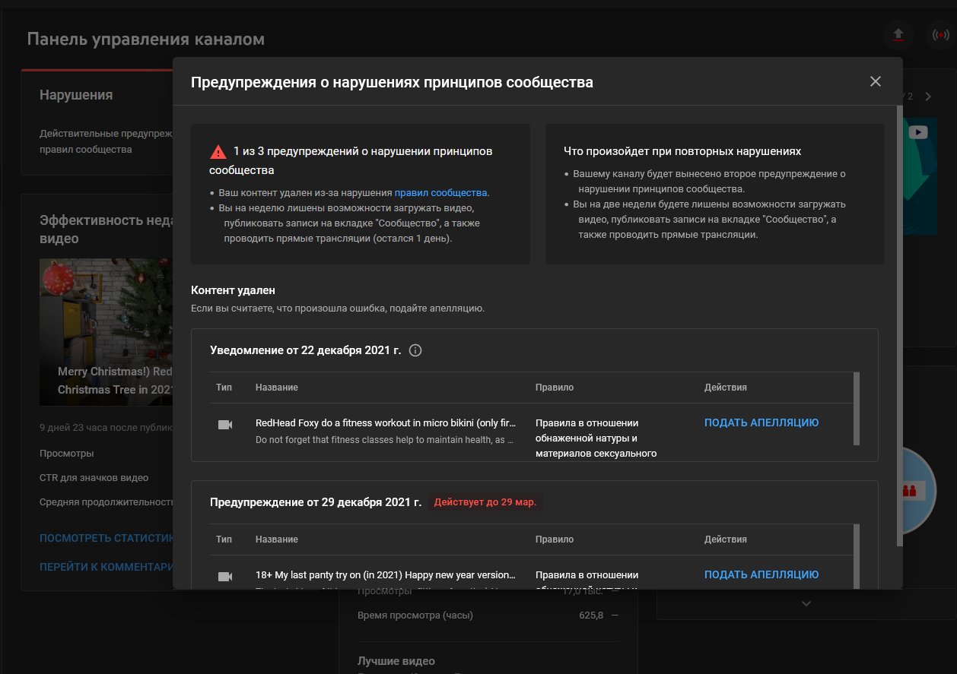
Task: Click the Просмотры row in dashboard card
Action: pos(67,453)
